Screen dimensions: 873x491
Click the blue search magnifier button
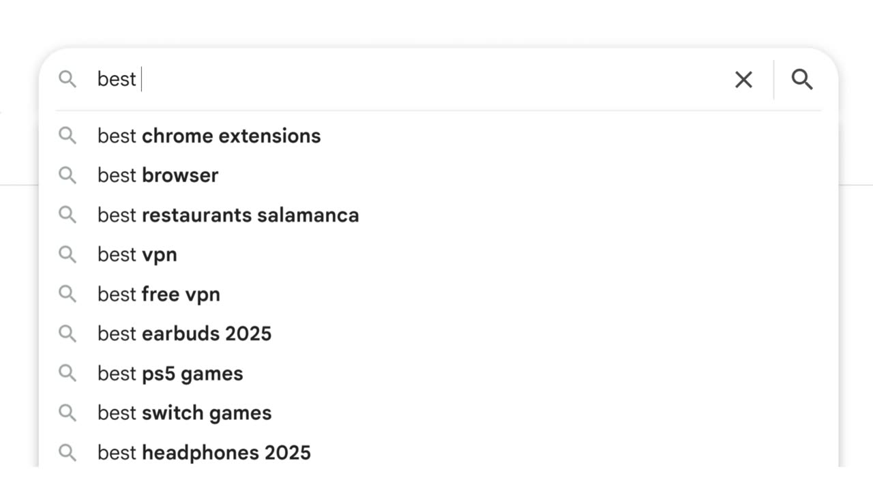tap(802, 80)
